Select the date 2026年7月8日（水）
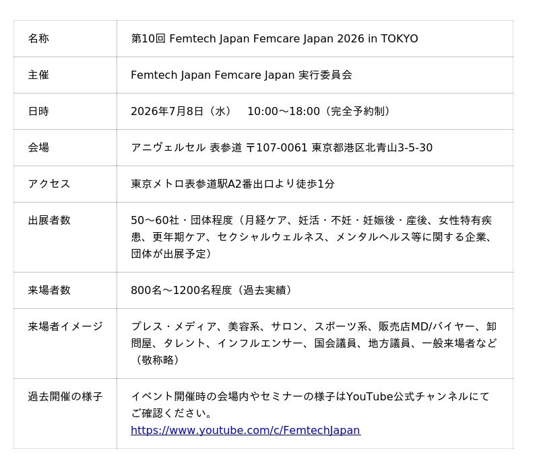This screenshot has height=469, width=539. [x=181, y=111]
